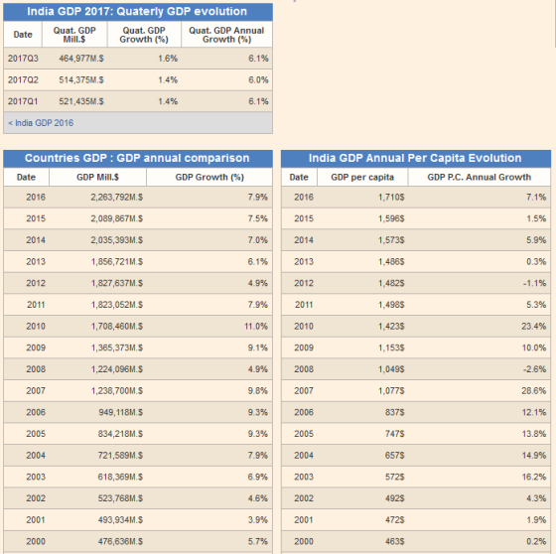Click the 28.6% per capita growth cell
The width and height of the screenshot is (556, 554).
[534, 391]
